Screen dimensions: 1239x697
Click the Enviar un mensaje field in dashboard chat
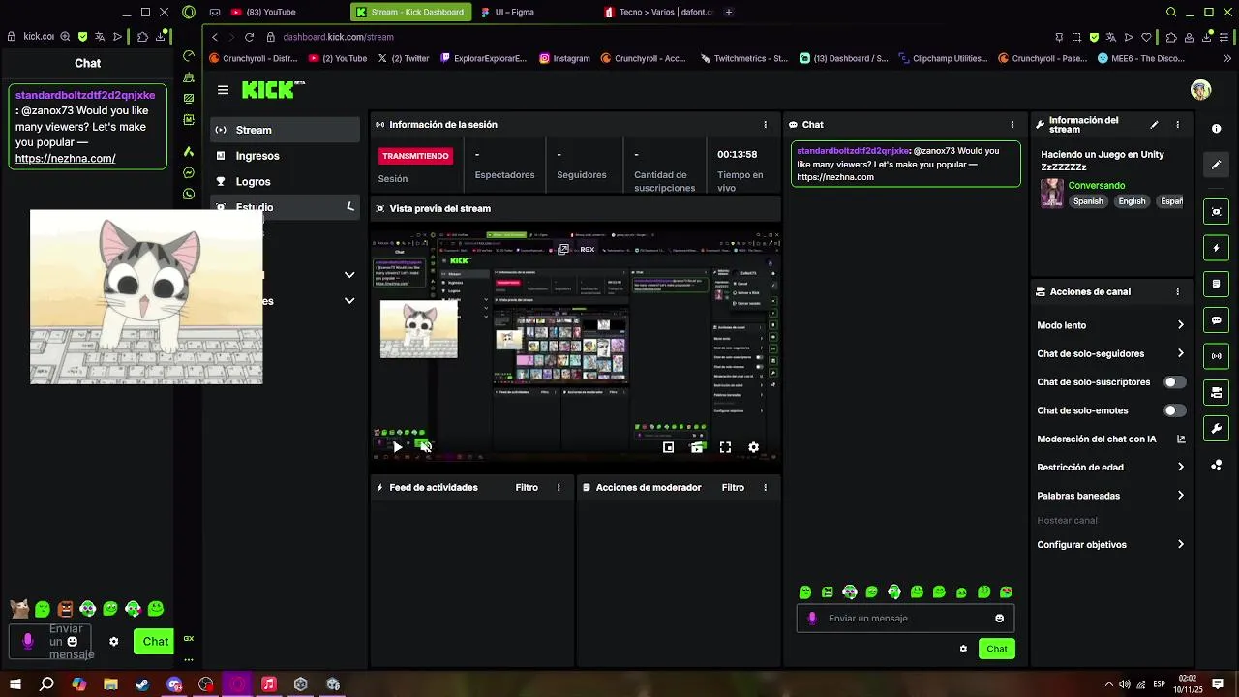(905, 619)
